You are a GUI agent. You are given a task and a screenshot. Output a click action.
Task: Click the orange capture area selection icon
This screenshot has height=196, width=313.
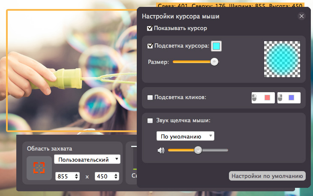[x=39, y=168]
